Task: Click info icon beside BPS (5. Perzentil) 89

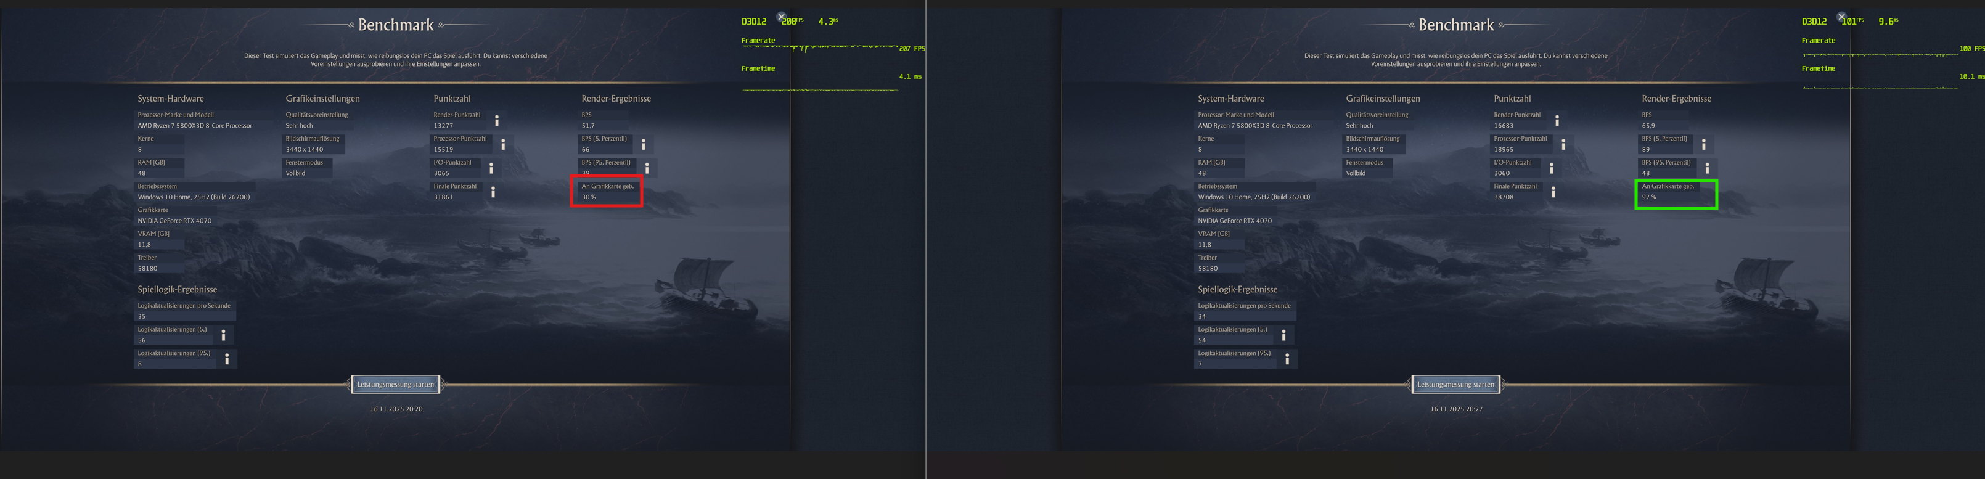Action: (1704, 144)
